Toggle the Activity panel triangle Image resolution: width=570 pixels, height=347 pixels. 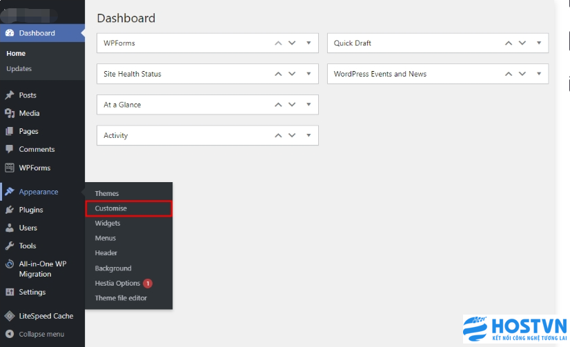click(x=308, y=135)
